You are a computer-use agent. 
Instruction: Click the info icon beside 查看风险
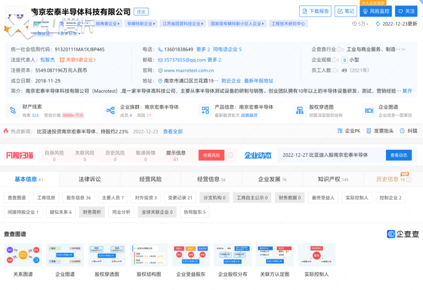[230, 155]
